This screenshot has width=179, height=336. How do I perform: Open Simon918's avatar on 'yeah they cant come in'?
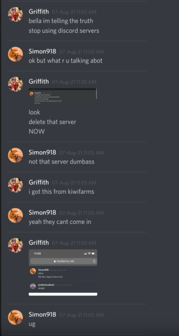point(15,215)
